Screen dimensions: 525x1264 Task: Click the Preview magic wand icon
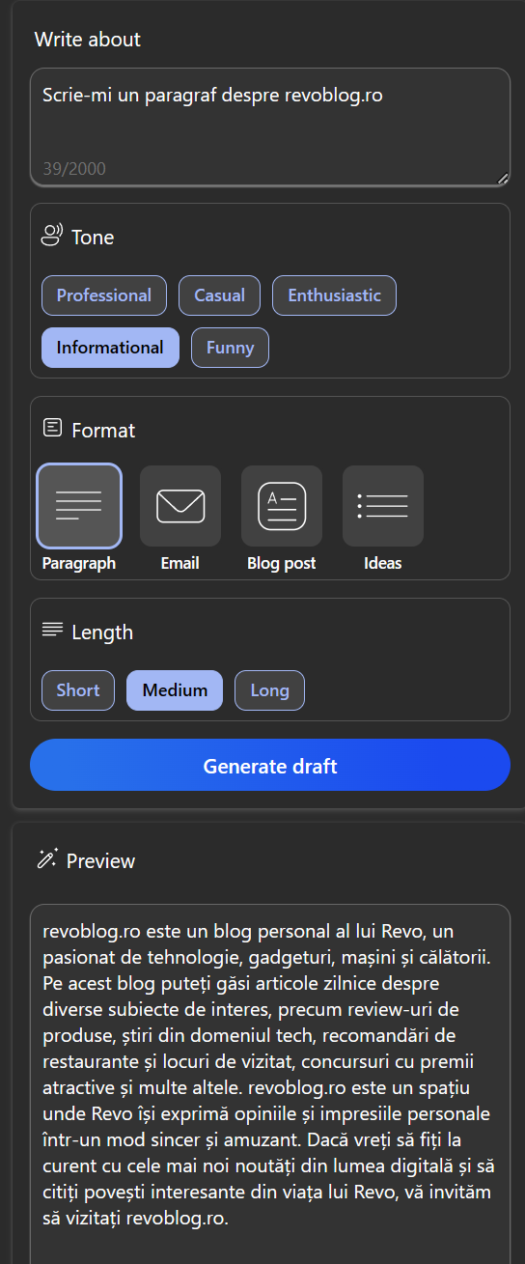click(47, 859)
